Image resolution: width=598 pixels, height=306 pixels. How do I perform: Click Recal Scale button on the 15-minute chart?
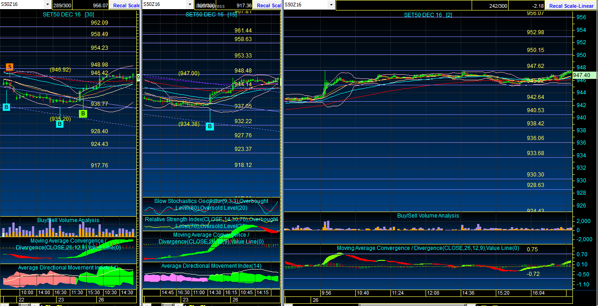(268, 5)
